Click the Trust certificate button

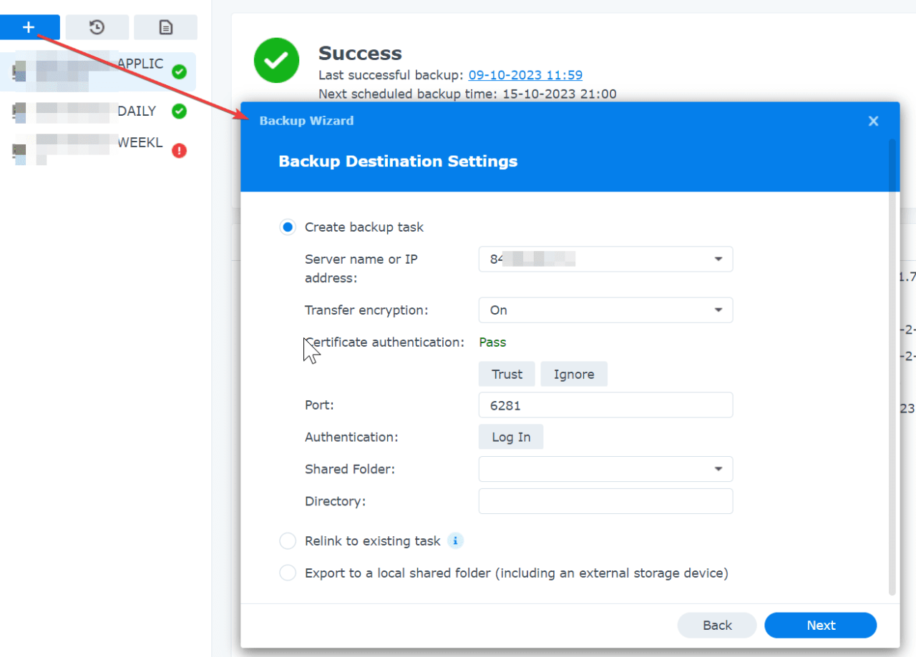click(507, 374)
